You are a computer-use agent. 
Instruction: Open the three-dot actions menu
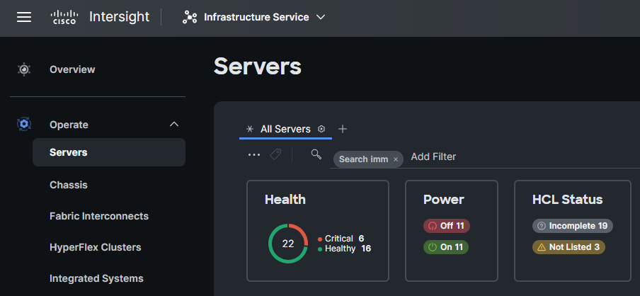254,155
